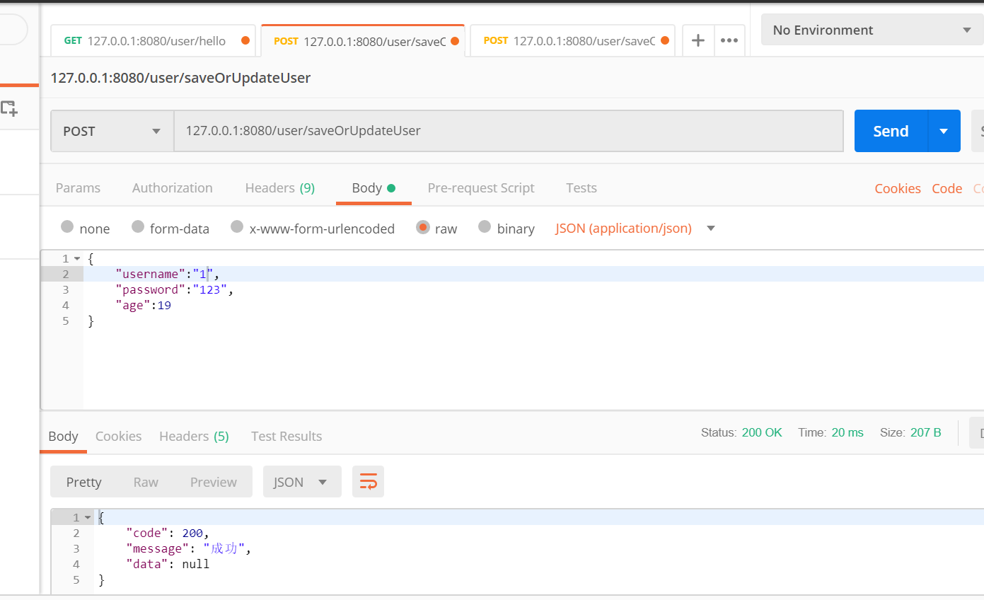The image size is (984, 600).
Task: Open the POST method dropdown
Action: click(111, 131)
